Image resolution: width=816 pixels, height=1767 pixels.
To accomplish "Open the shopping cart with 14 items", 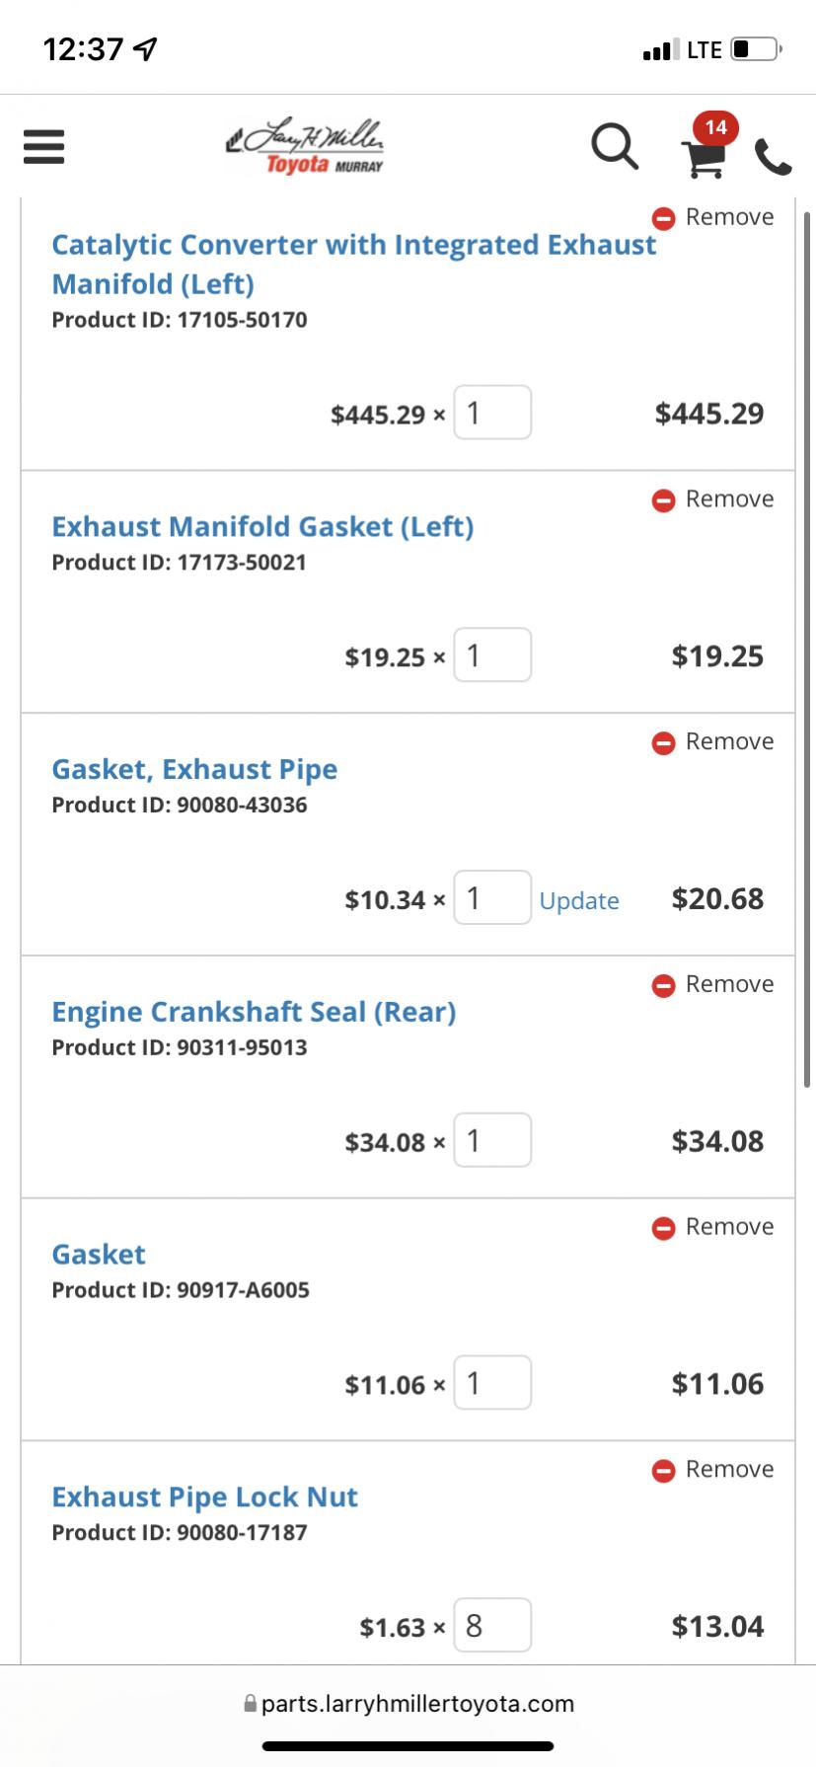I will (707, 146).
